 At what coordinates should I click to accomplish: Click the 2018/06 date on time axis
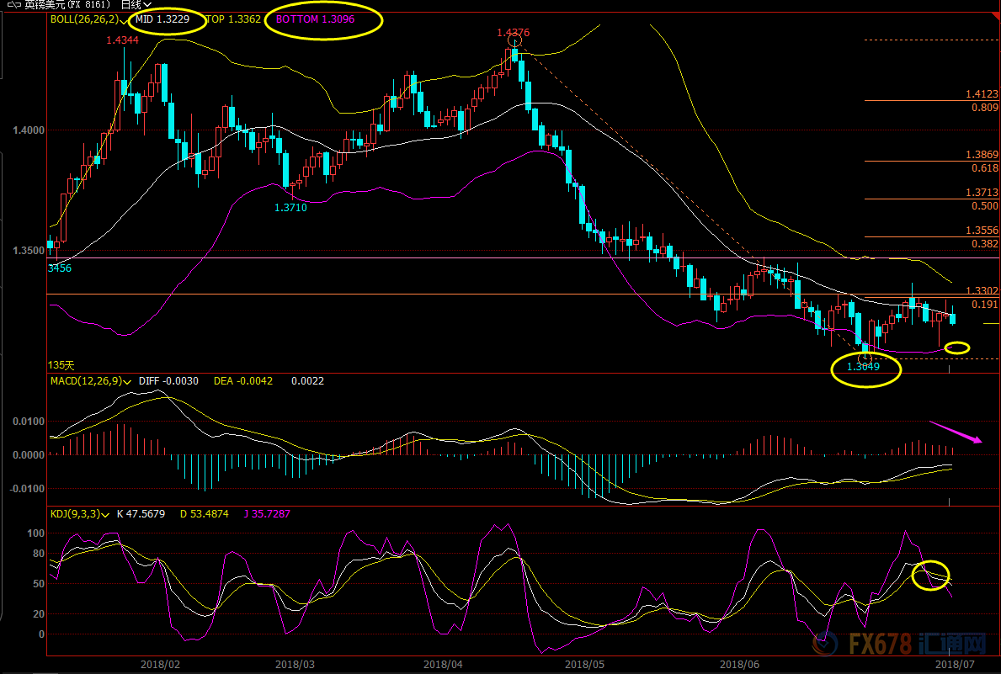[x=741, y=664]
